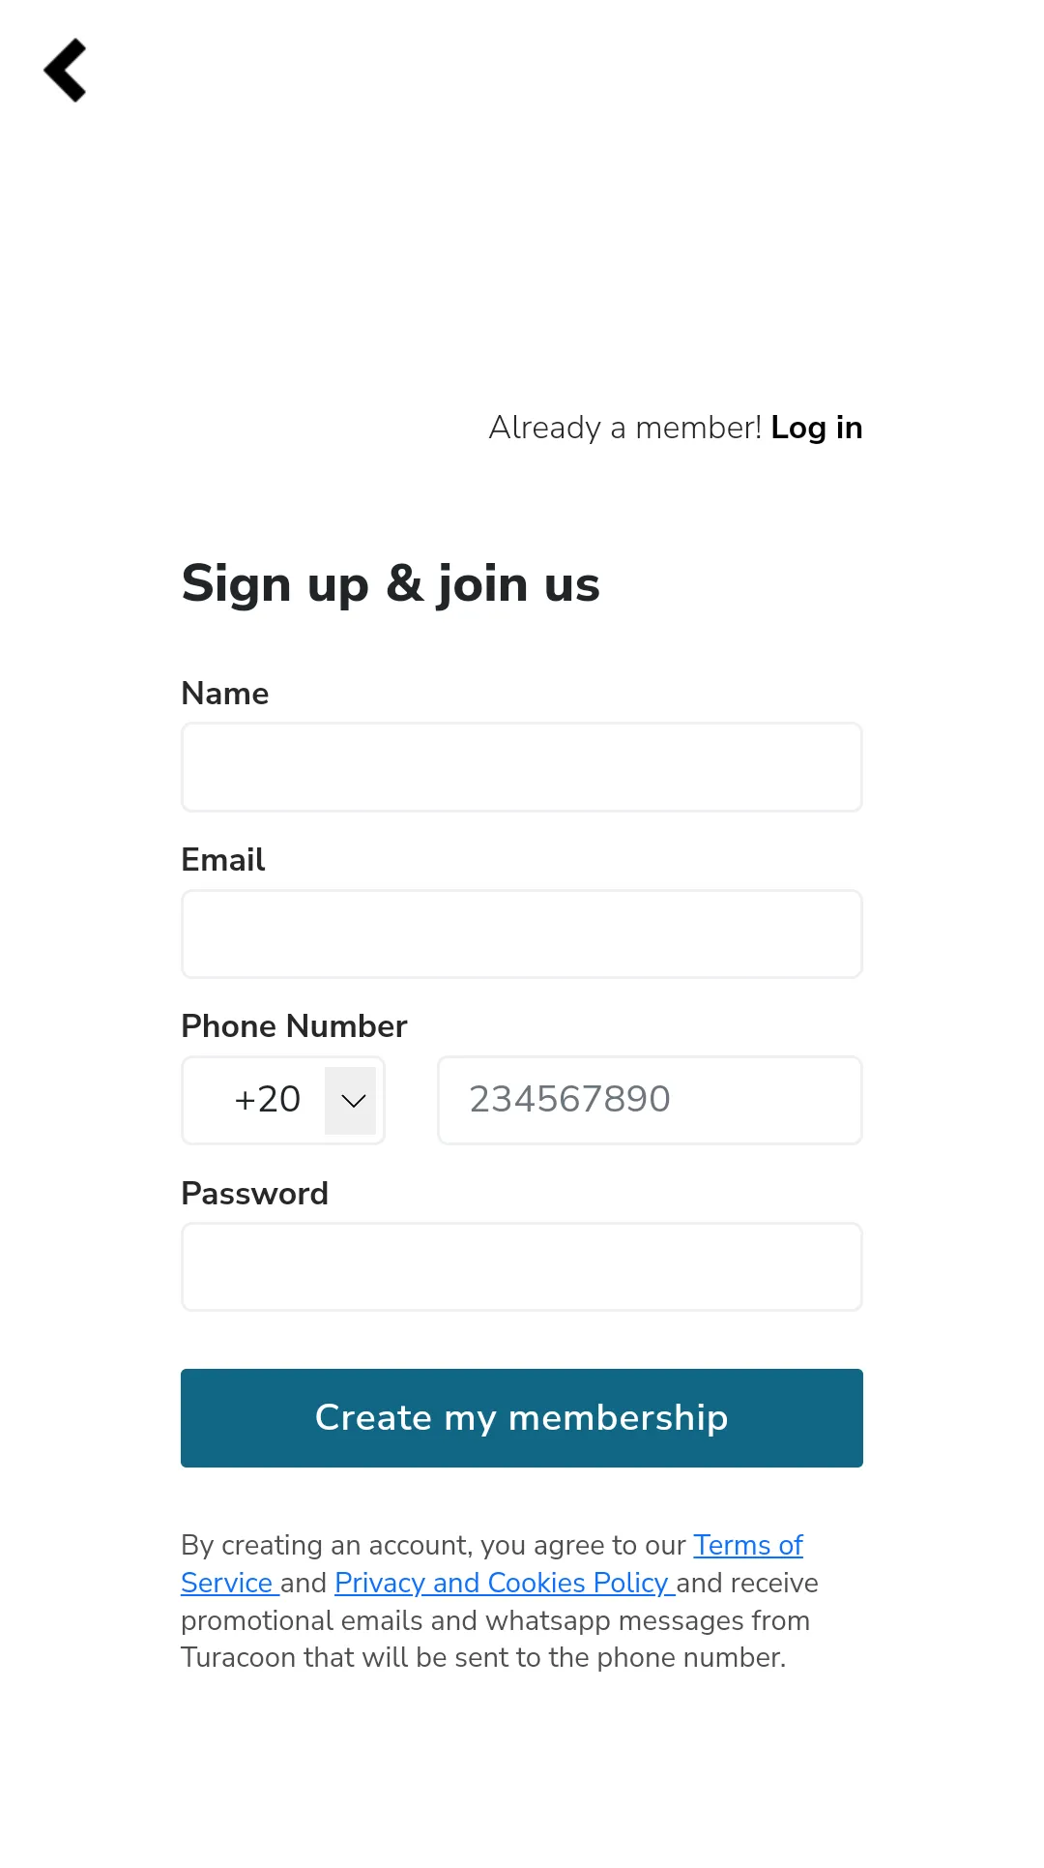Go back using the back arrow

pyautogui.click(x=66, y=71)
